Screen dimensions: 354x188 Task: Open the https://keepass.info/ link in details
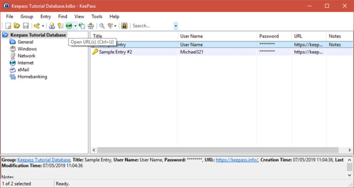click(237, 160)
